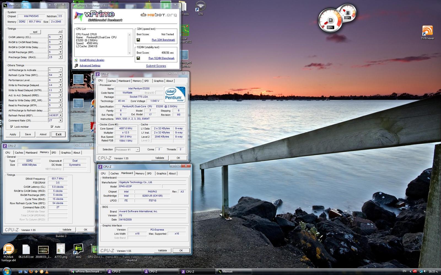Open the 20100331_2... desktop image thumbnail

coord(43,251)
